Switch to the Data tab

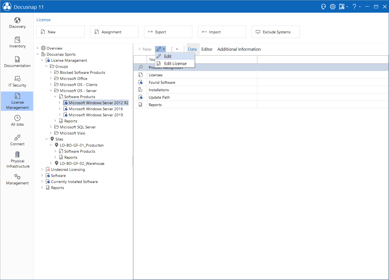(x=192, y=49)
